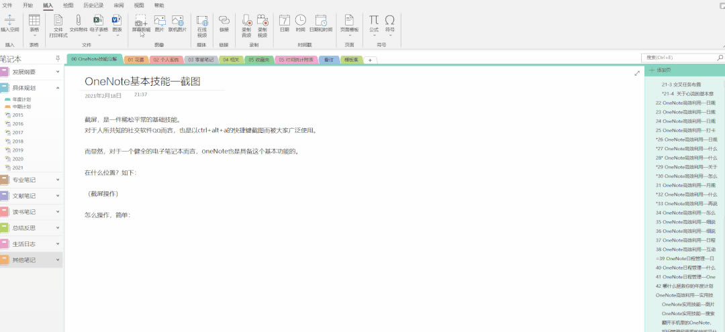
Task: Open page 40 OneNote日程管理—什么
Action: coord(684,268)
